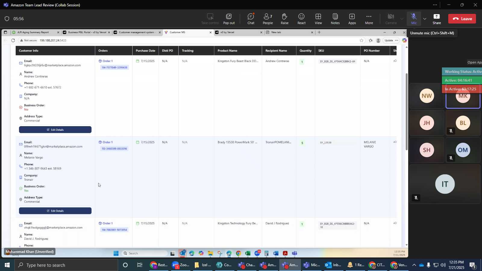
Task: Switch to Business P&L Portal tab
Action: coord(86,32)
